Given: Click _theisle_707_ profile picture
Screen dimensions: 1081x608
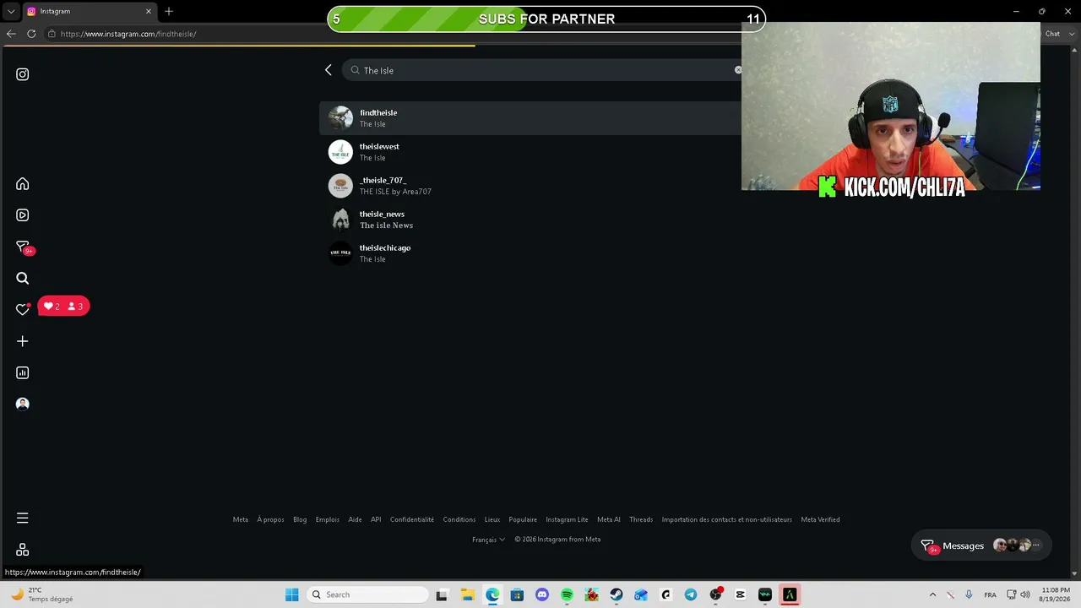Looking at the screenshot, I should point(340,186).
